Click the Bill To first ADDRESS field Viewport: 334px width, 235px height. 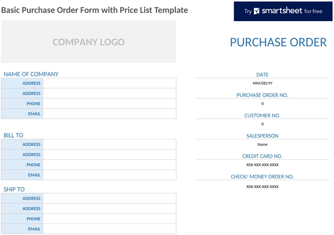(x=109, y=144)
